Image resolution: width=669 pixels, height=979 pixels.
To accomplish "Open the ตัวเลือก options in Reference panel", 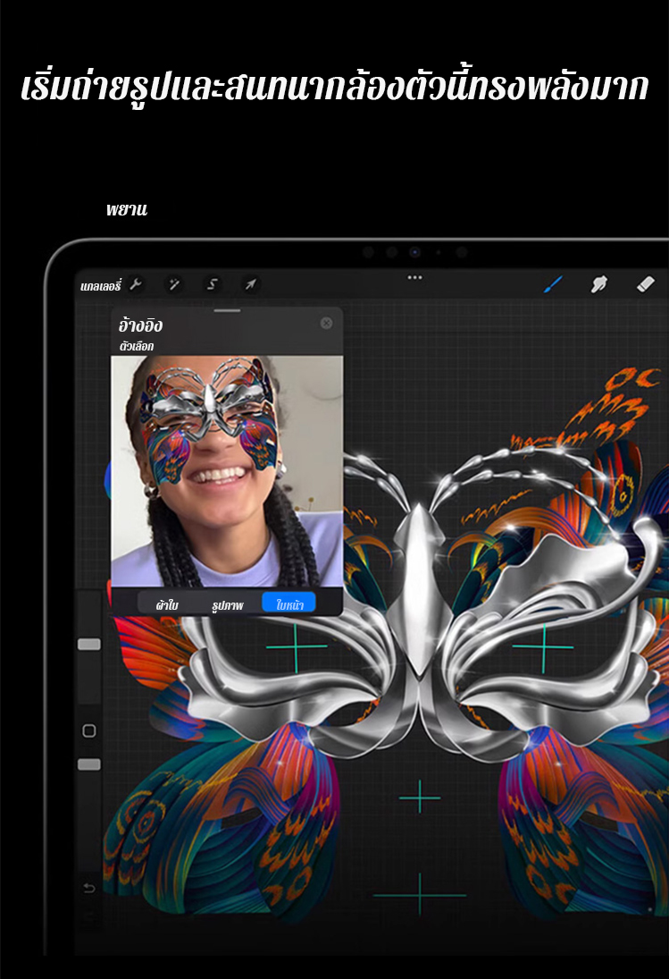I will (136, 346).
